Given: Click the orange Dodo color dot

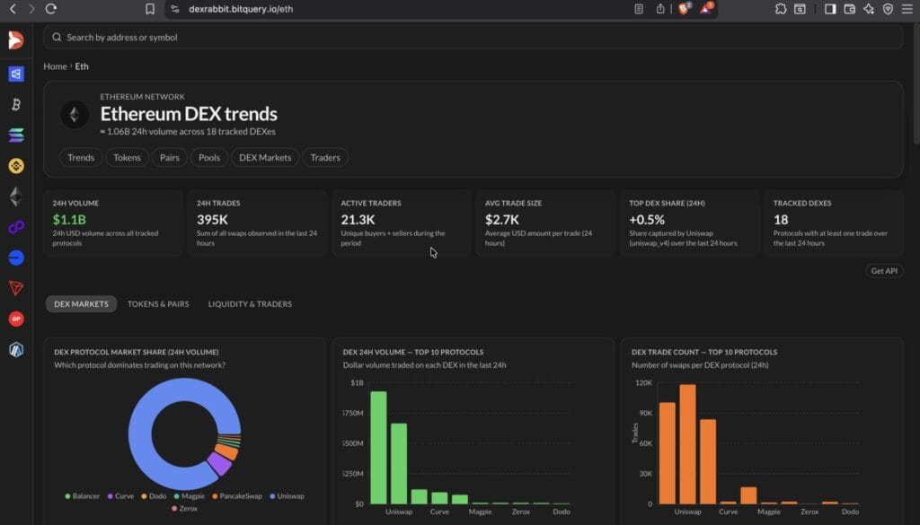Looking at the screenshot, I should point(145,496).
